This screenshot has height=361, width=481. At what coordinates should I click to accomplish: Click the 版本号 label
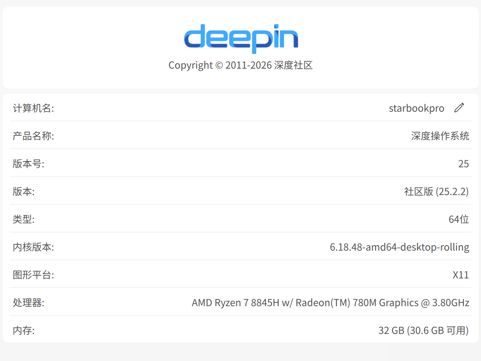click(29, 164)
